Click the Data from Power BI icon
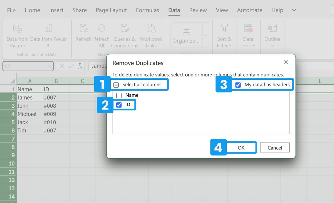The image size is (334, 203). click(x=48, y=28)
